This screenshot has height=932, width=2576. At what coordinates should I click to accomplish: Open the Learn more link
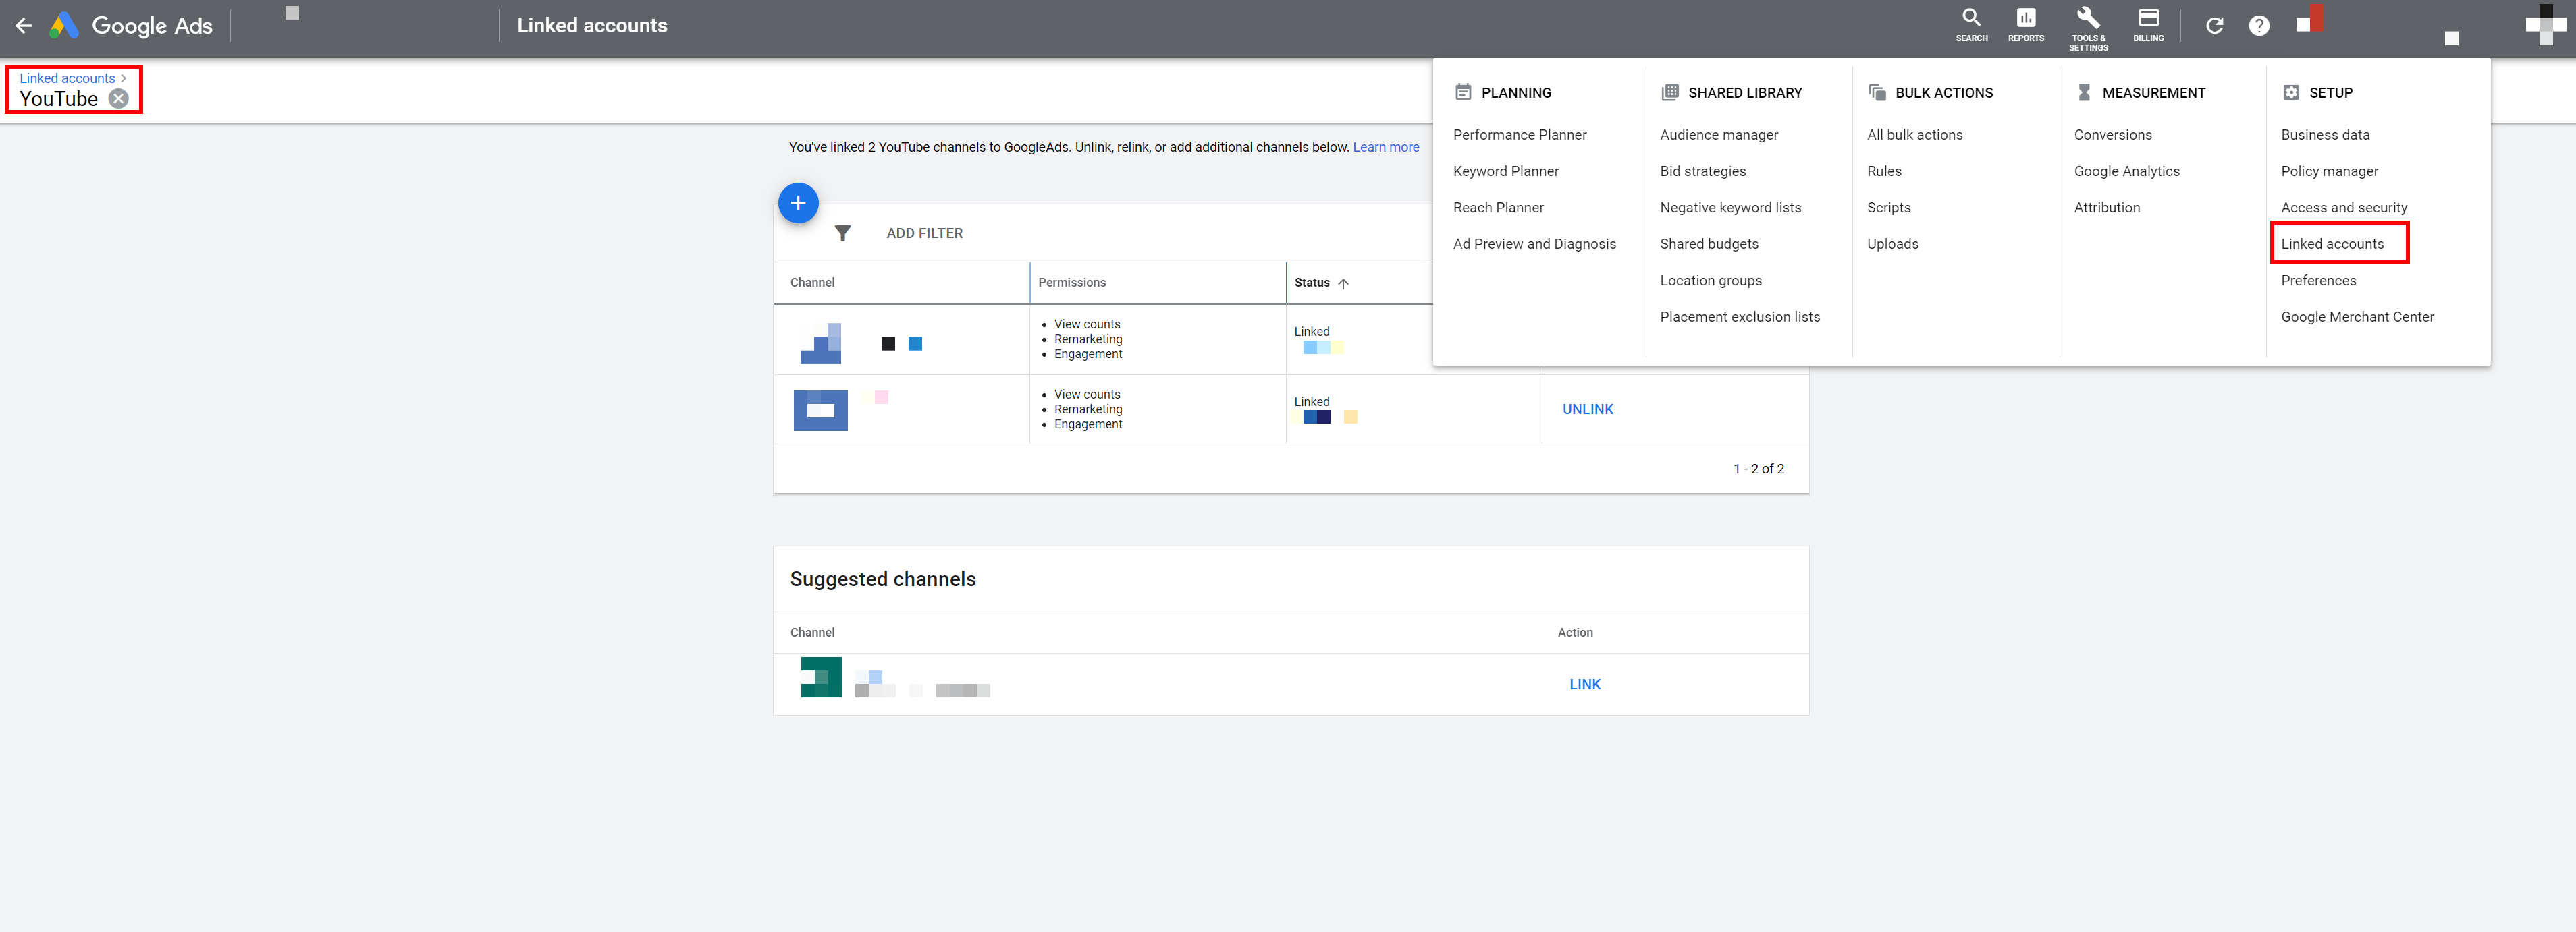(1385, 147)
